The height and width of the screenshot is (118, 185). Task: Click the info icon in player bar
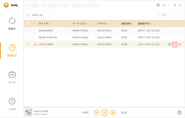click(x=179, y=112)
